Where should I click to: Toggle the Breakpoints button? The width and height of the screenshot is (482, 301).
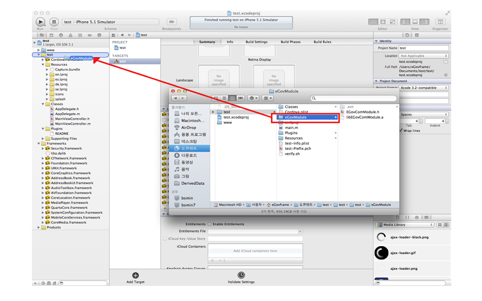point(172,22)
